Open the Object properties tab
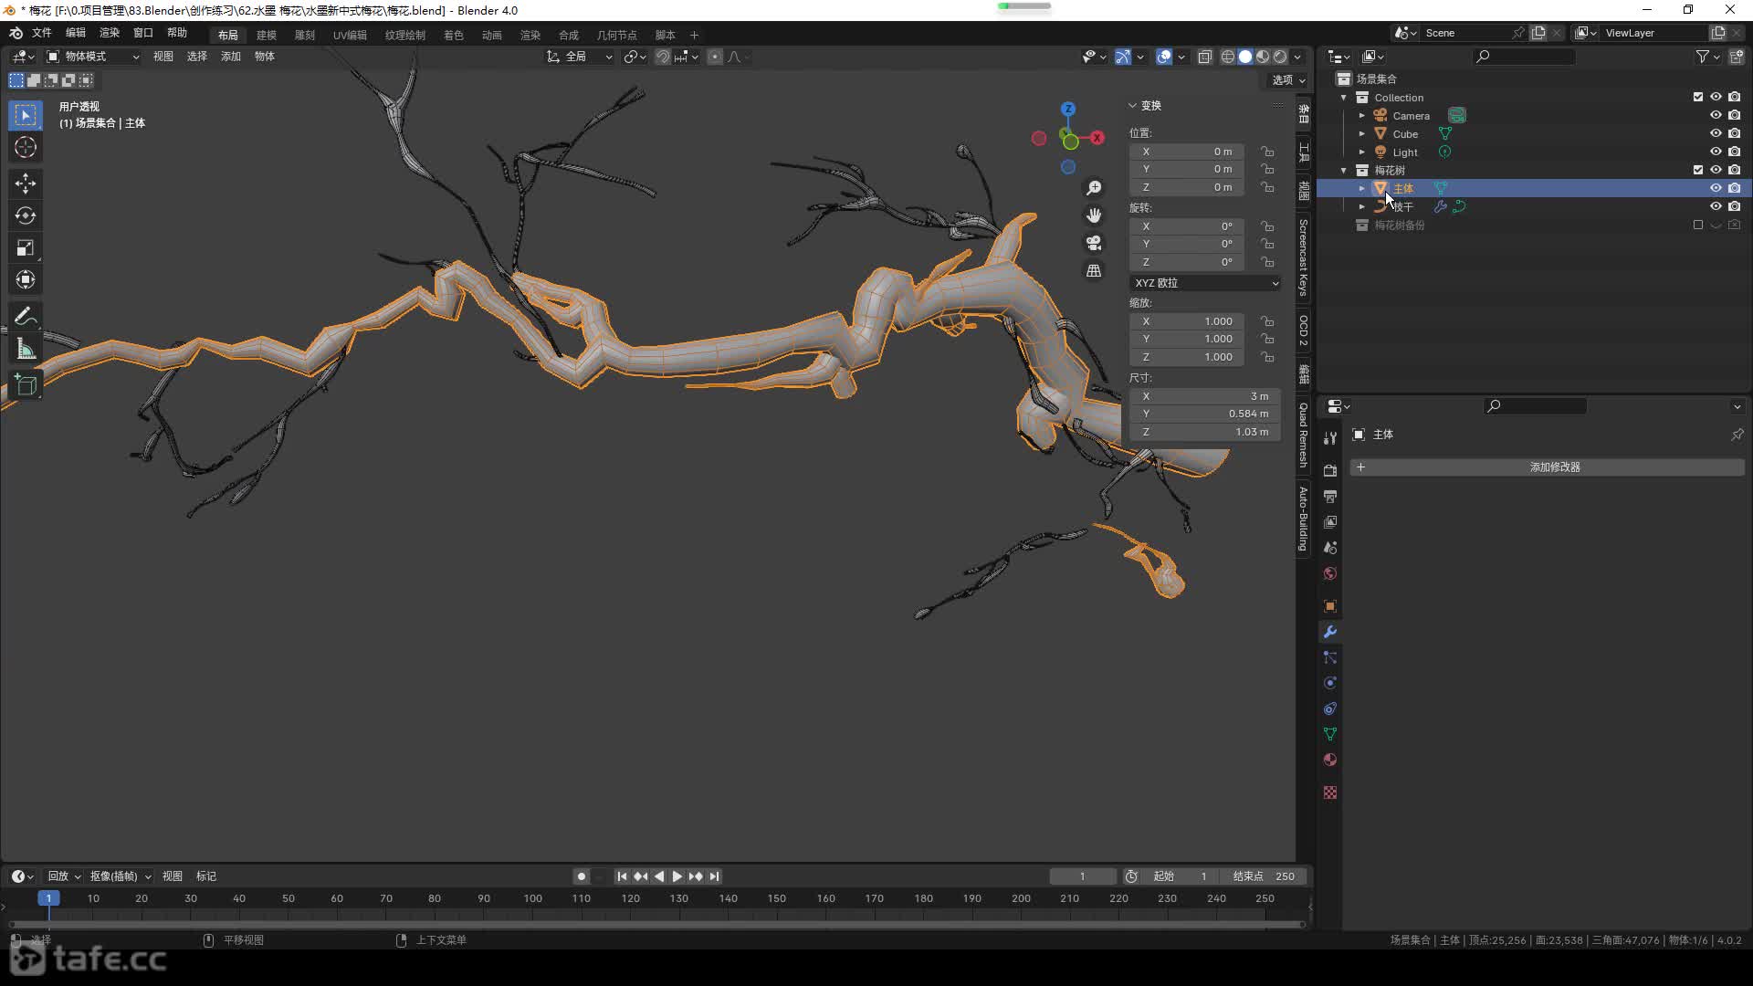1753x986 pixels. (1330, 606)
